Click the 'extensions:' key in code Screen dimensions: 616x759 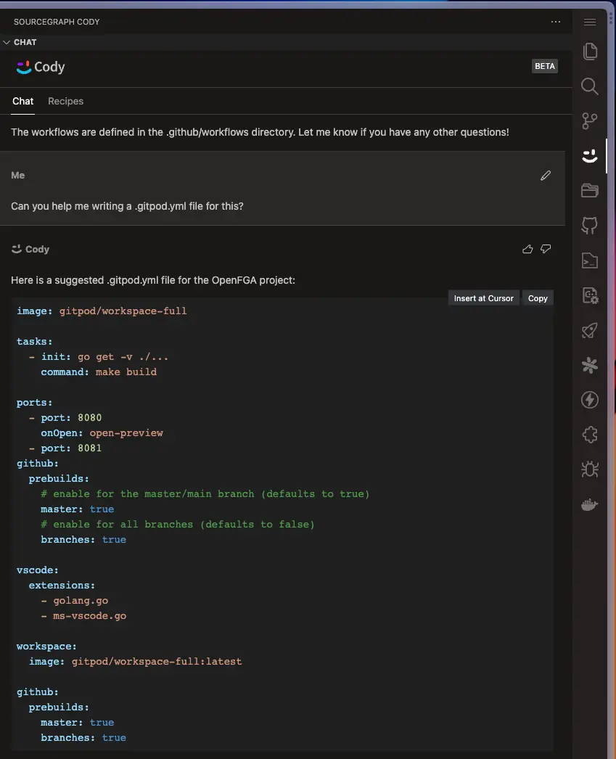62,586
